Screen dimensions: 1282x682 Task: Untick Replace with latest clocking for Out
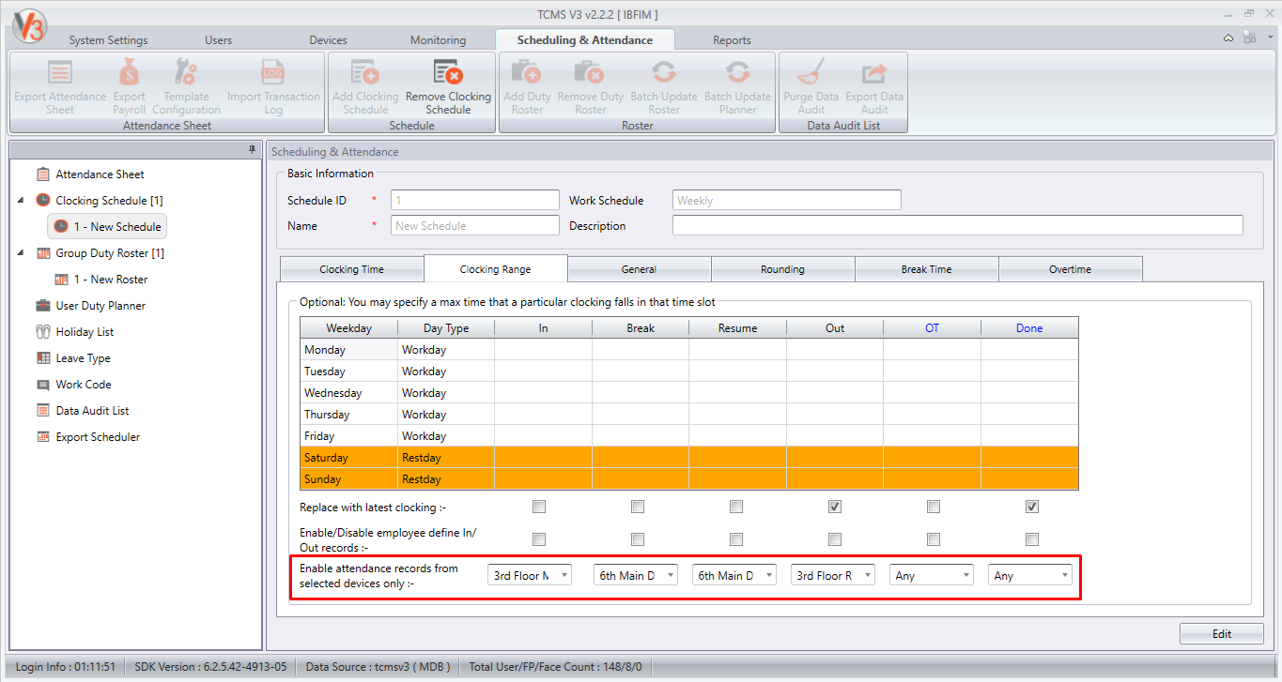[x=835, y=507]
